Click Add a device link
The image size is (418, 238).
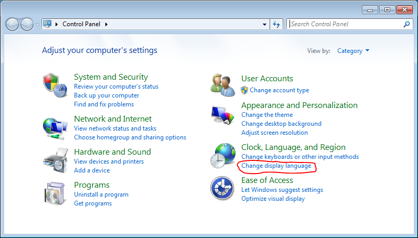92,170
